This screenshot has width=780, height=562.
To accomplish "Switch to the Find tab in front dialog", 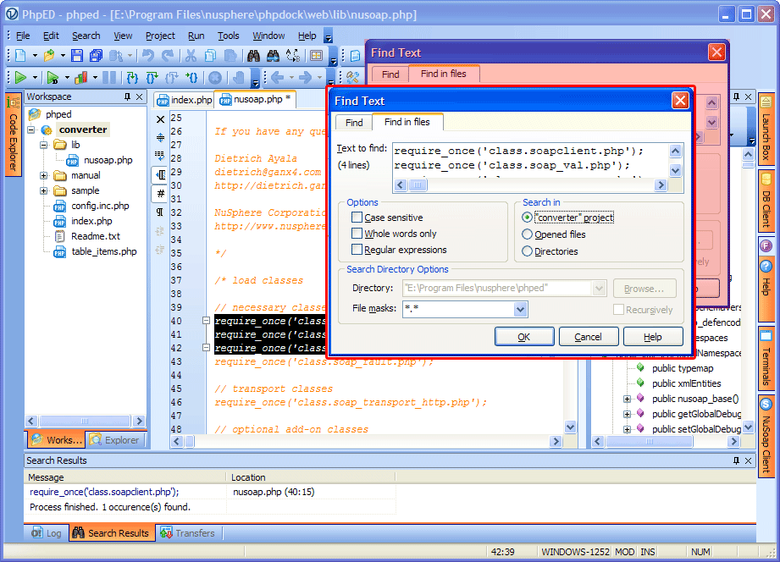I will [354, 123].
